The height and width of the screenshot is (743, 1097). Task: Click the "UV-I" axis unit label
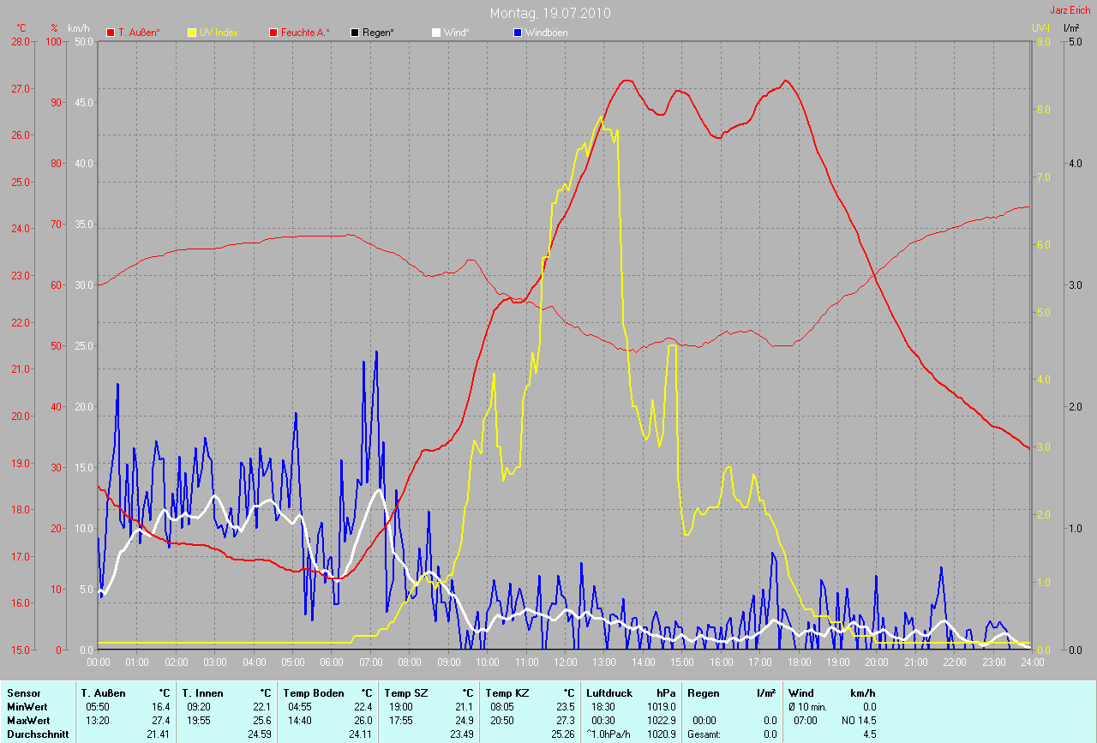point(1040,28)
